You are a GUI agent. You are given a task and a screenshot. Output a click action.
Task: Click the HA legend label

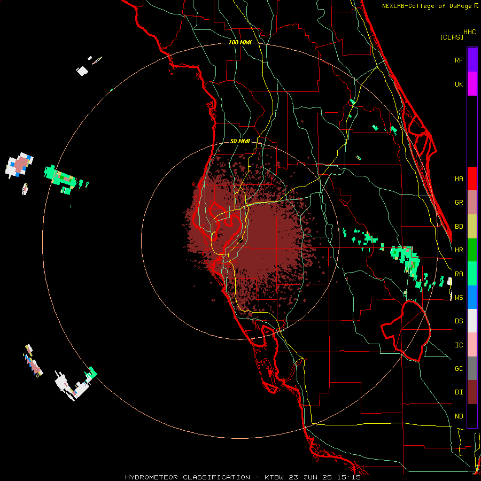[459, 179]
